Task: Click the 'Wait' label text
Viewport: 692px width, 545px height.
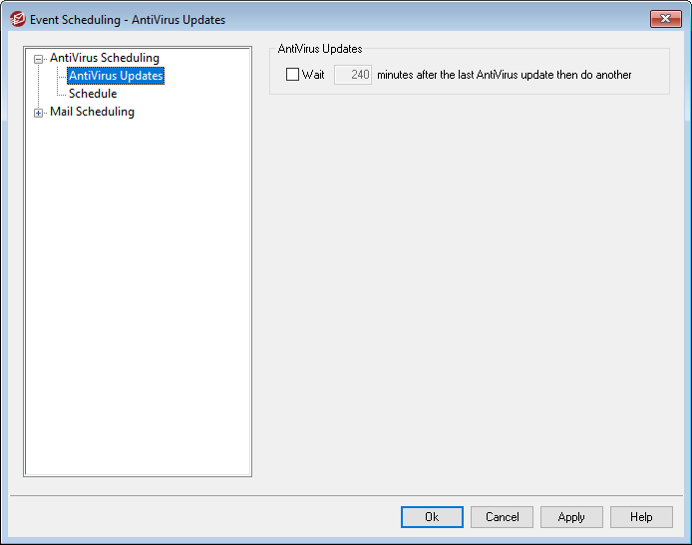Action: (313, 74)
